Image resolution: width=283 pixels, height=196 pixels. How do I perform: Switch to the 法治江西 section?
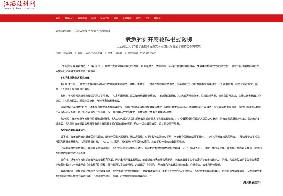pos(104,18)
